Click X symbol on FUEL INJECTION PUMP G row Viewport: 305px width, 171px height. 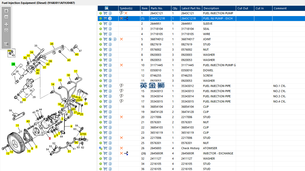[x=121, y=65]
